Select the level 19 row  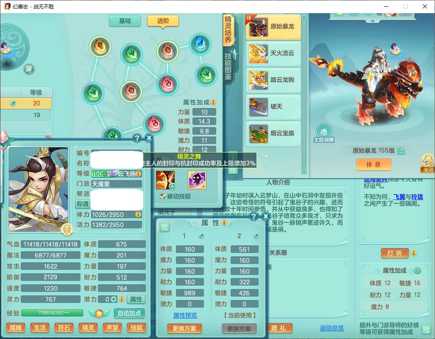click(x=26, y=115)
